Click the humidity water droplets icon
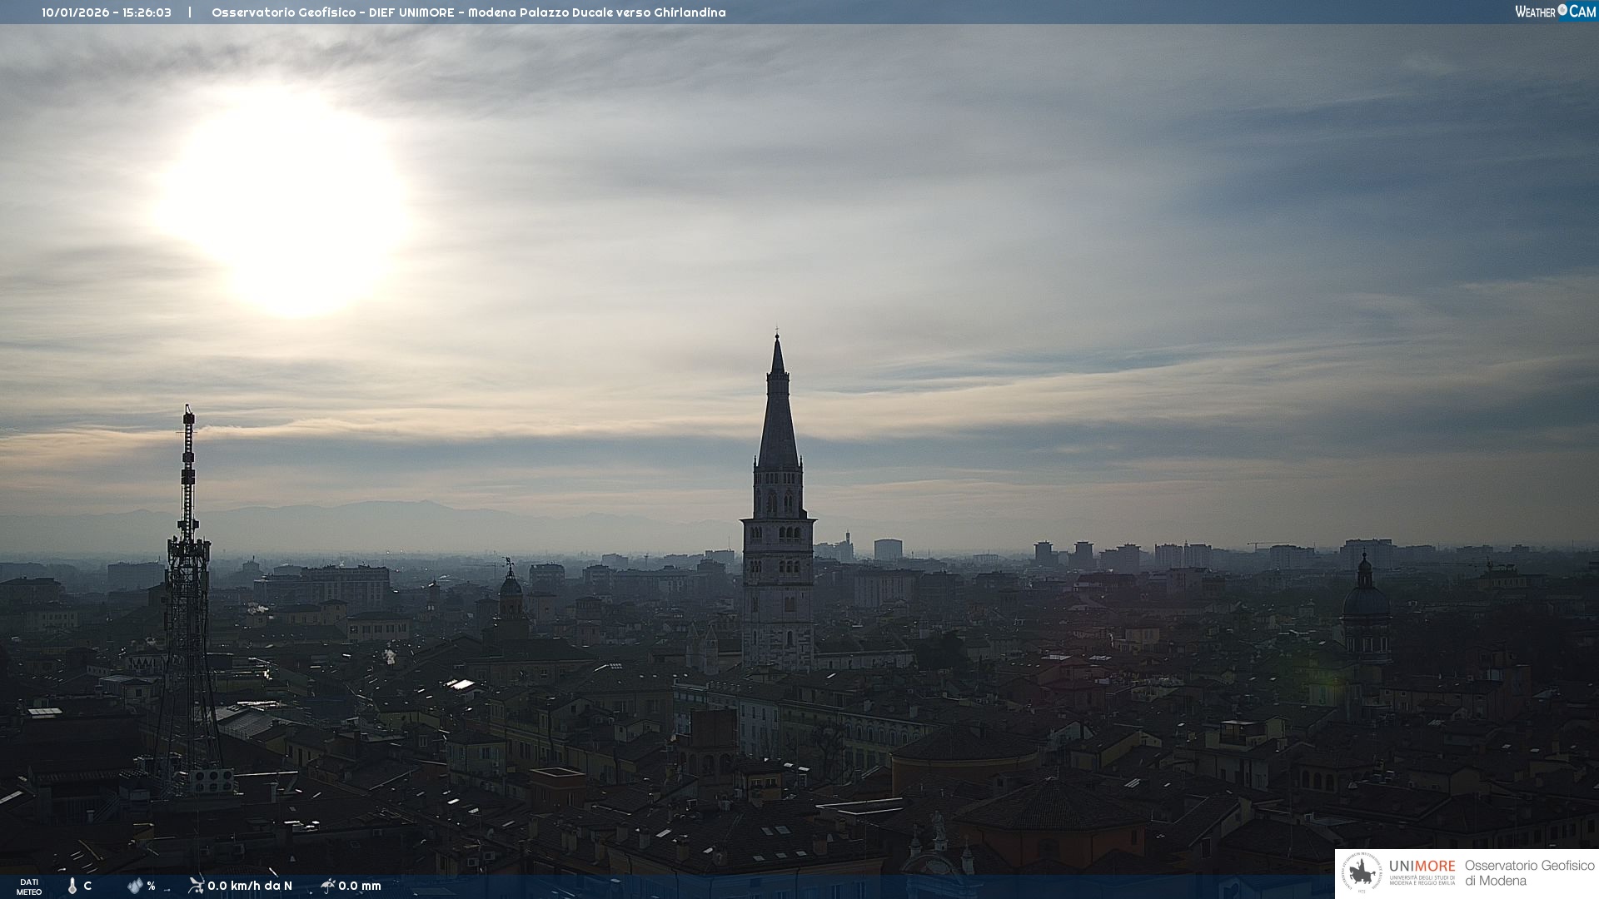Image resolution: width=1599 pixels, height=899 pixels. 135,886
